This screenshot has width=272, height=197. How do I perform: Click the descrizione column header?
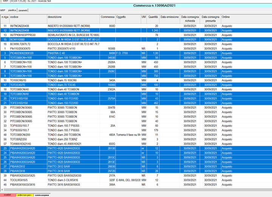click(x=73, y=19)
